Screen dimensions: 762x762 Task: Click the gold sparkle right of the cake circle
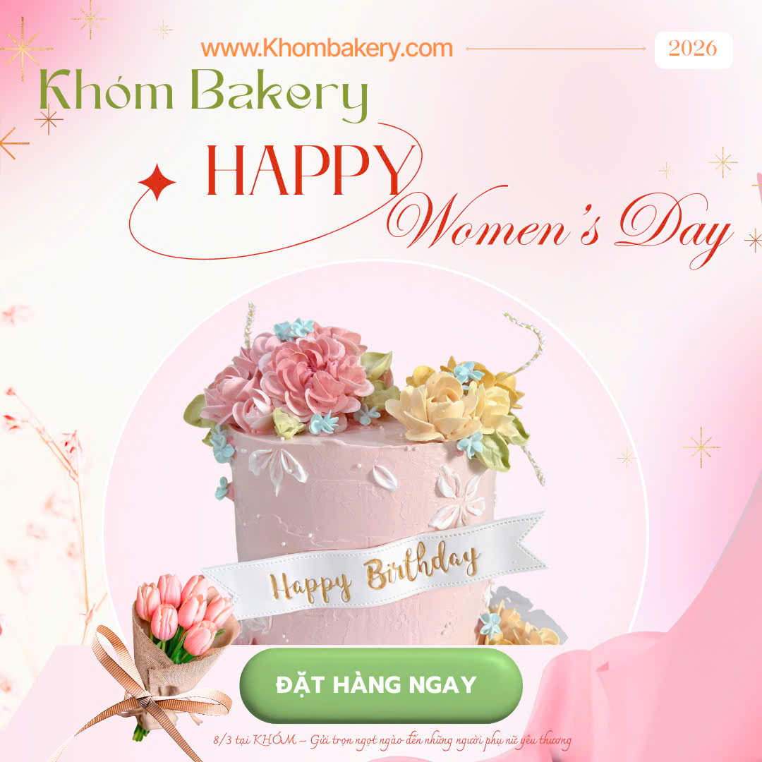point(701,447)
